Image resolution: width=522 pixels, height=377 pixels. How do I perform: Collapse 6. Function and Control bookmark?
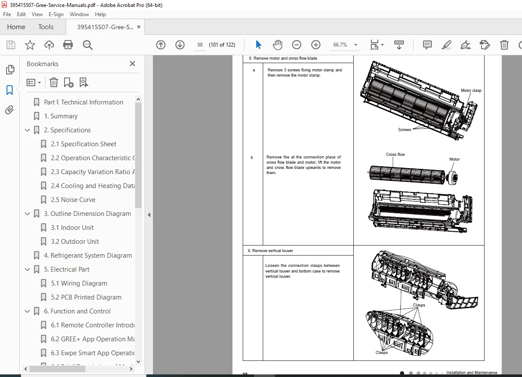27,311
